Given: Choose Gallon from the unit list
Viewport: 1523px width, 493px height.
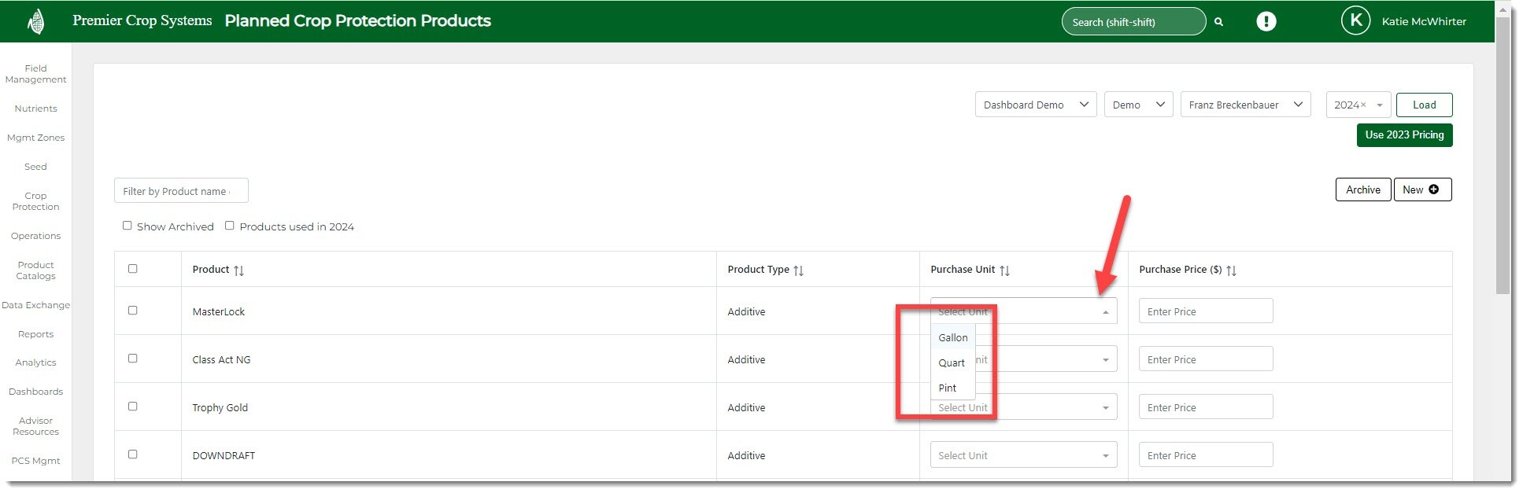Looking at the screenshot, I should pos(952,337).
